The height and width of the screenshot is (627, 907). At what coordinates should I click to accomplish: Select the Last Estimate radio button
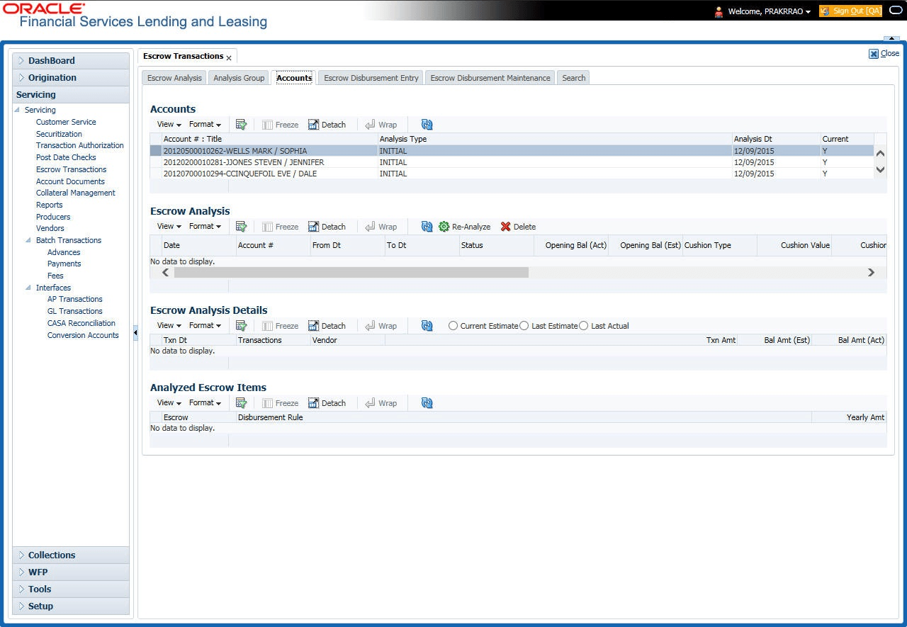[x=524, y=326]
